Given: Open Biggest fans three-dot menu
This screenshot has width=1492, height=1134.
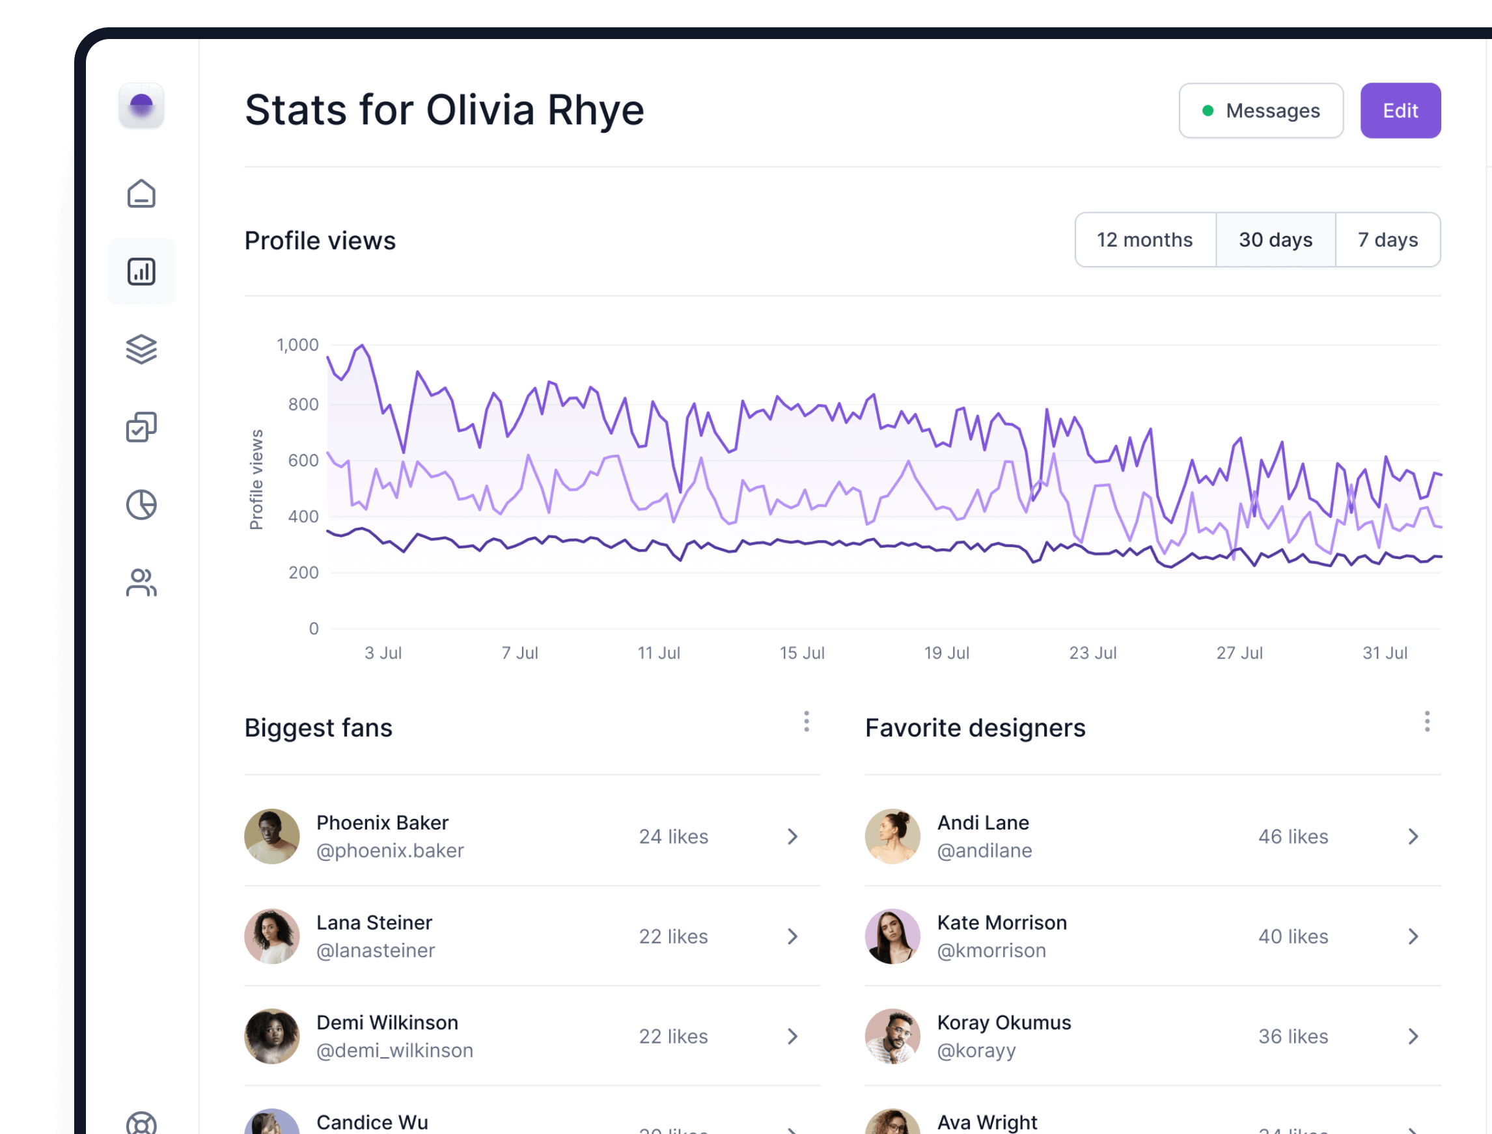Looking at the screenshot, I should click(x=806, y=722).
